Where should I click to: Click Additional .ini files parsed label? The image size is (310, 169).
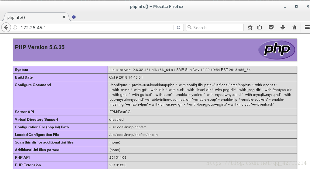tap(37, 150)
